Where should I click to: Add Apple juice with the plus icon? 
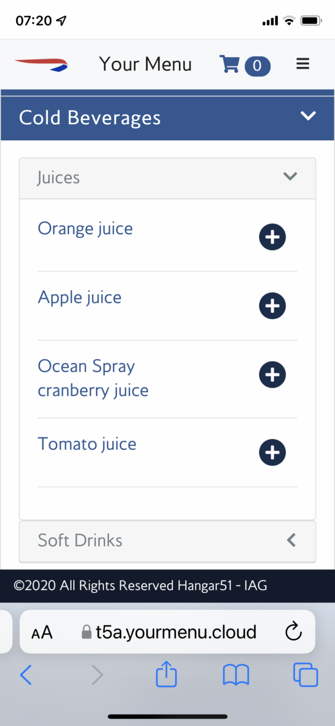pyautogui.click(x=273, y=306)
